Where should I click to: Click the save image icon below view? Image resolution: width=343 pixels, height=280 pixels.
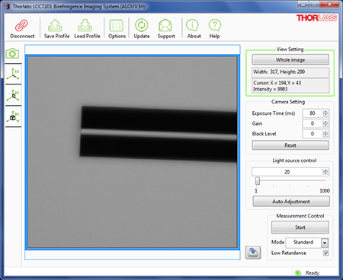pos(253,253)
